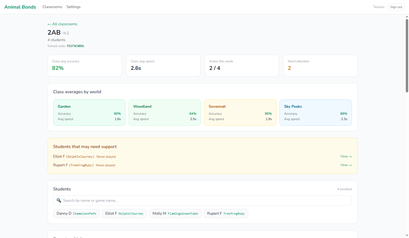Click Rupert F name in support list
The height and width of the screenshot is (238, 409).
pos(61,165)
